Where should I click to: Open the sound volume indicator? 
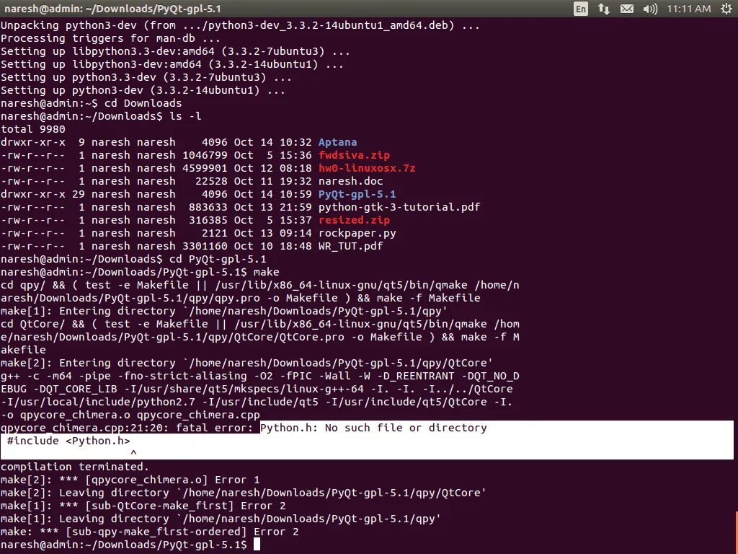pyautogui.click(x=650, y=9)
